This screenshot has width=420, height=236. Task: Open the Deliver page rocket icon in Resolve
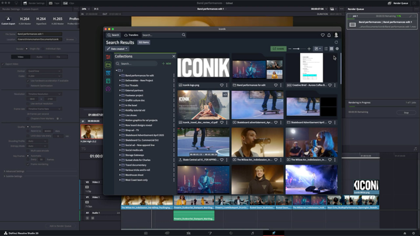[x=274, y=233]
